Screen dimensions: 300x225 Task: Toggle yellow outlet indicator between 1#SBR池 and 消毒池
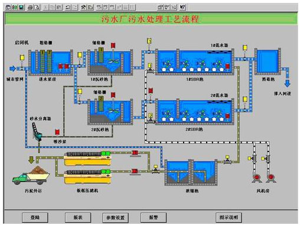point(245,48)
